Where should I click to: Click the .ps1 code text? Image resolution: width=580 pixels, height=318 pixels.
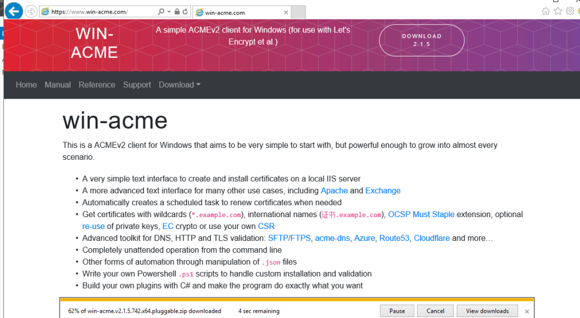click(x=186, y=274)
